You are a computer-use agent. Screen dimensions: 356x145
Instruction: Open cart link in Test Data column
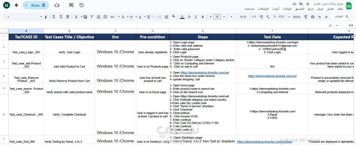click(272, 76)
